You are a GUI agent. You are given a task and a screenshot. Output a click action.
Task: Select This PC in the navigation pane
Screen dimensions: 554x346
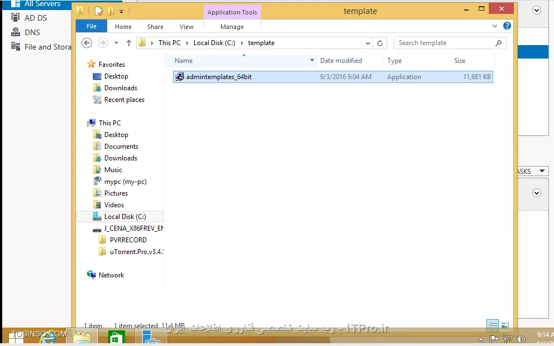109,123
